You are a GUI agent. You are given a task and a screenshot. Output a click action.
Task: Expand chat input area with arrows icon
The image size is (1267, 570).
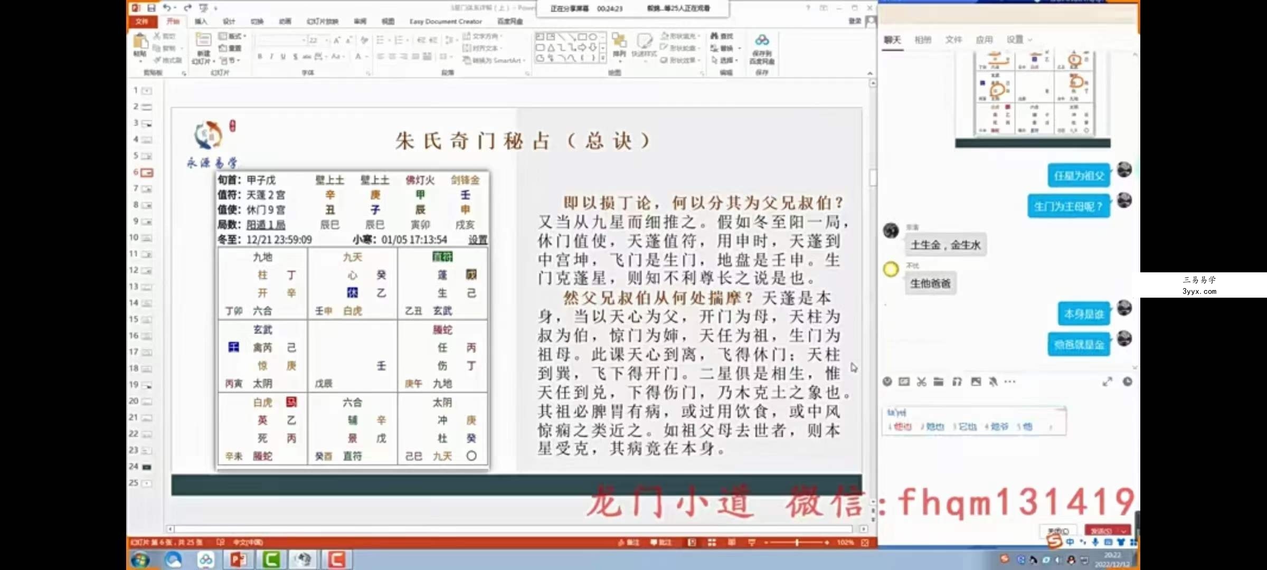1108,382
